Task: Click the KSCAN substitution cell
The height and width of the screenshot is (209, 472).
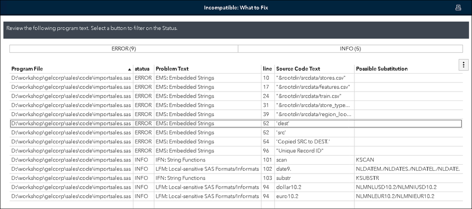Action: [365, 160]
